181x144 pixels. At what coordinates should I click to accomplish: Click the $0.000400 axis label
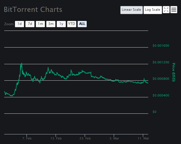(x=161, y=95)
